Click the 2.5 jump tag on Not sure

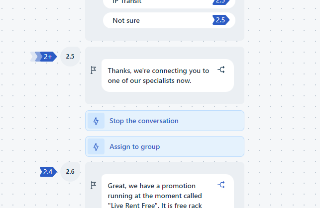(221, 20)
